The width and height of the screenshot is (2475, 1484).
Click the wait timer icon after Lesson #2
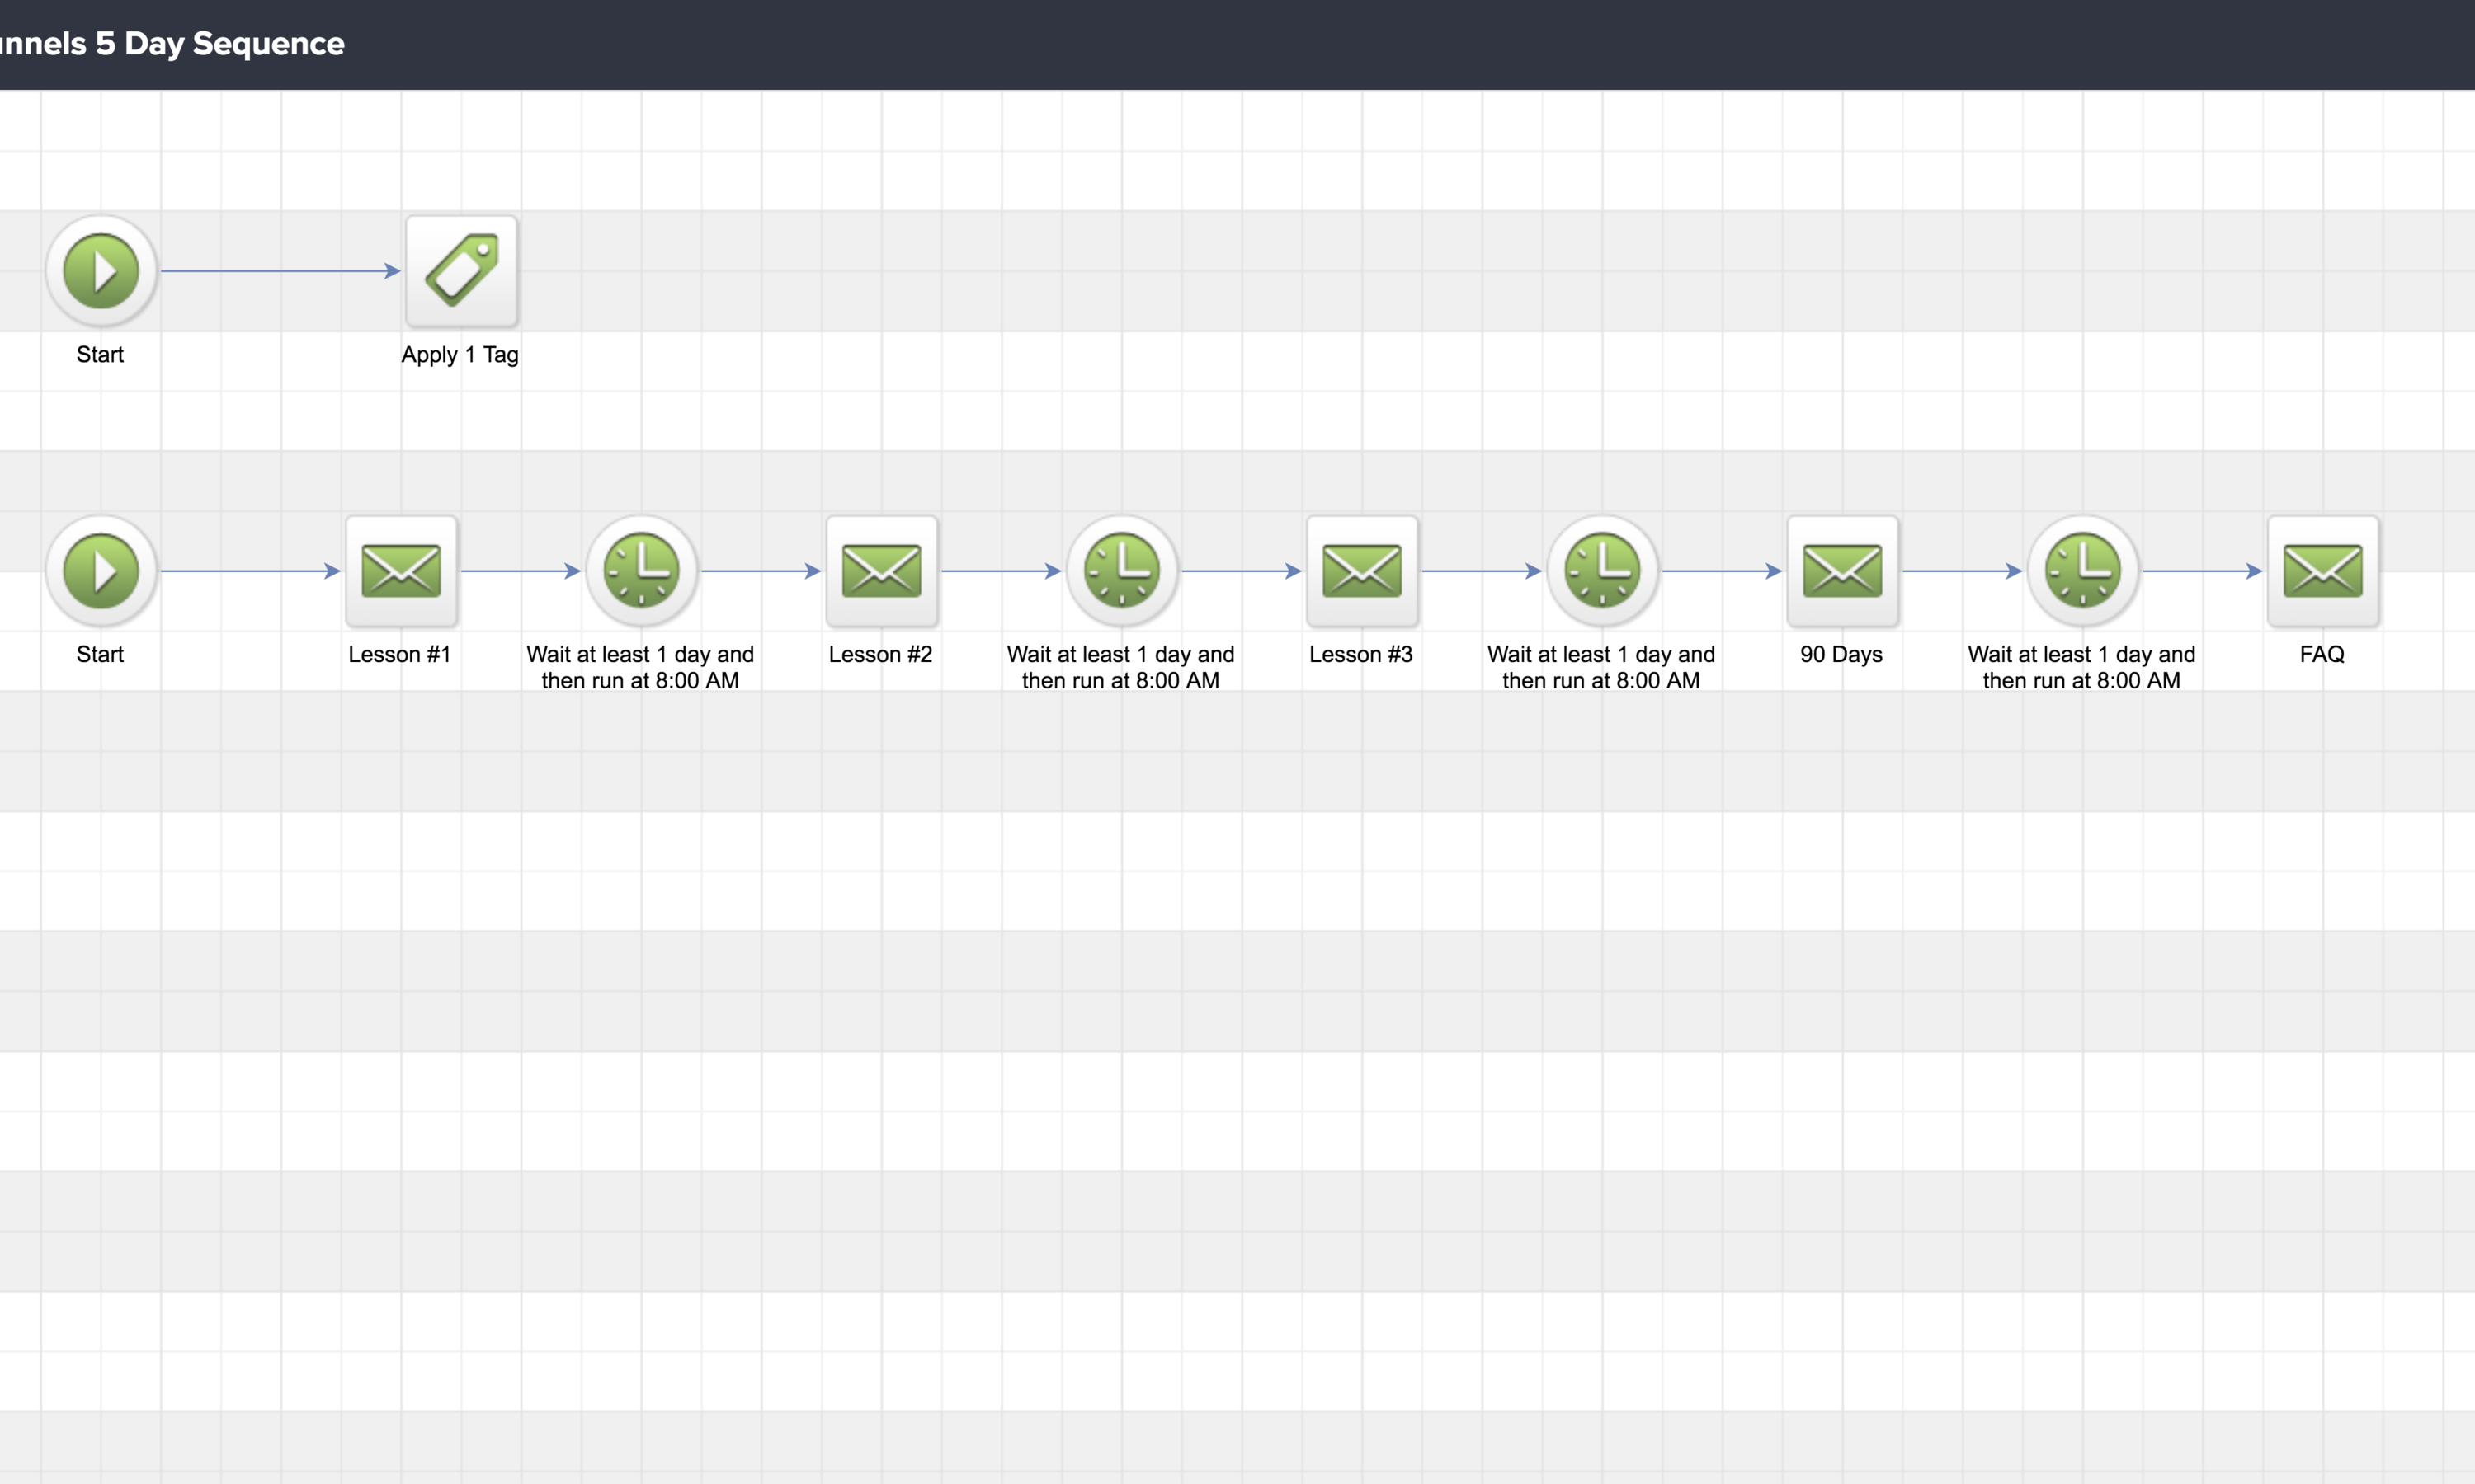(1121, 571)
